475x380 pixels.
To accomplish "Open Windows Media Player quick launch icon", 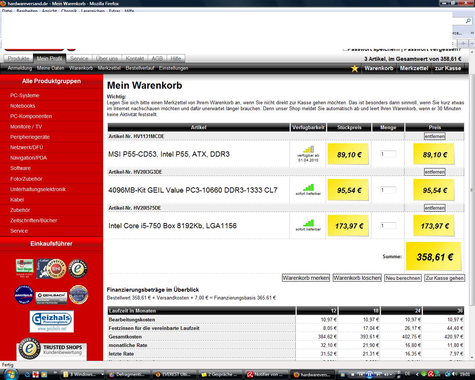I will (x=44, y=374).
